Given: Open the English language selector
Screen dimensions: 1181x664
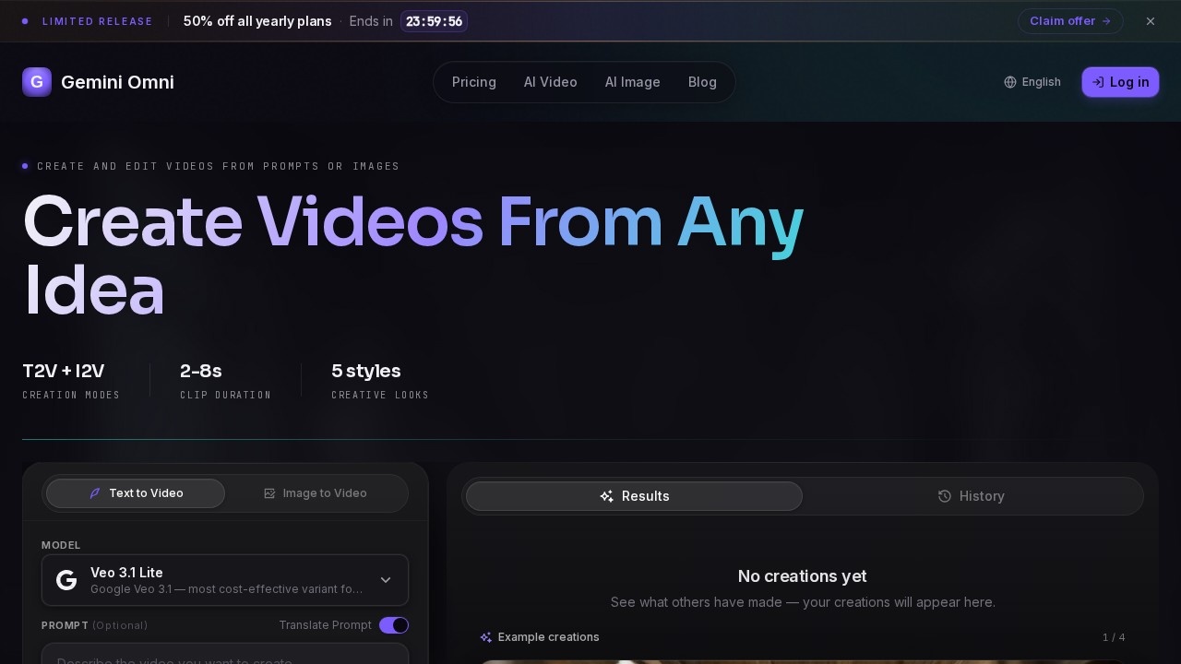Looking at the screenshot, I should tap(1032, 82).
